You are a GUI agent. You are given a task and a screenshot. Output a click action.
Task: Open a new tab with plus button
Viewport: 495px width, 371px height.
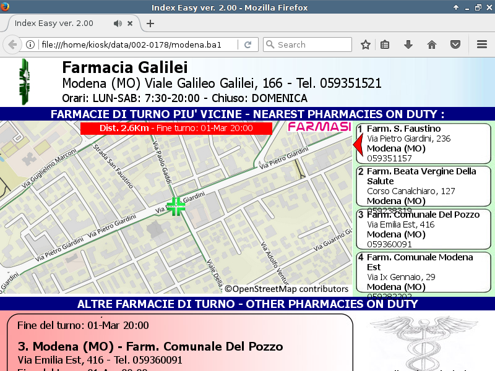click(x=150, y=23)
